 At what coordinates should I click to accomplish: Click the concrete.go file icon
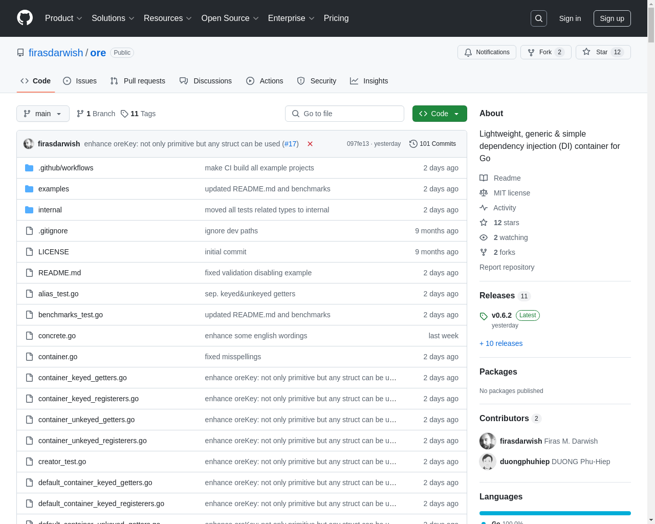click(x=29, y=336)
